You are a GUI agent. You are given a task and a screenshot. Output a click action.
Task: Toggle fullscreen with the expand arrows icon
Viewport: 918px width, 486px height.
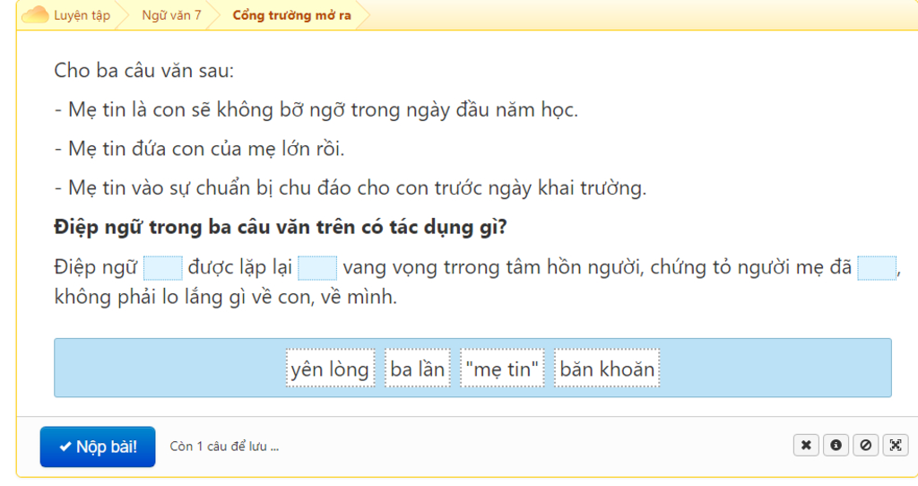896,446
